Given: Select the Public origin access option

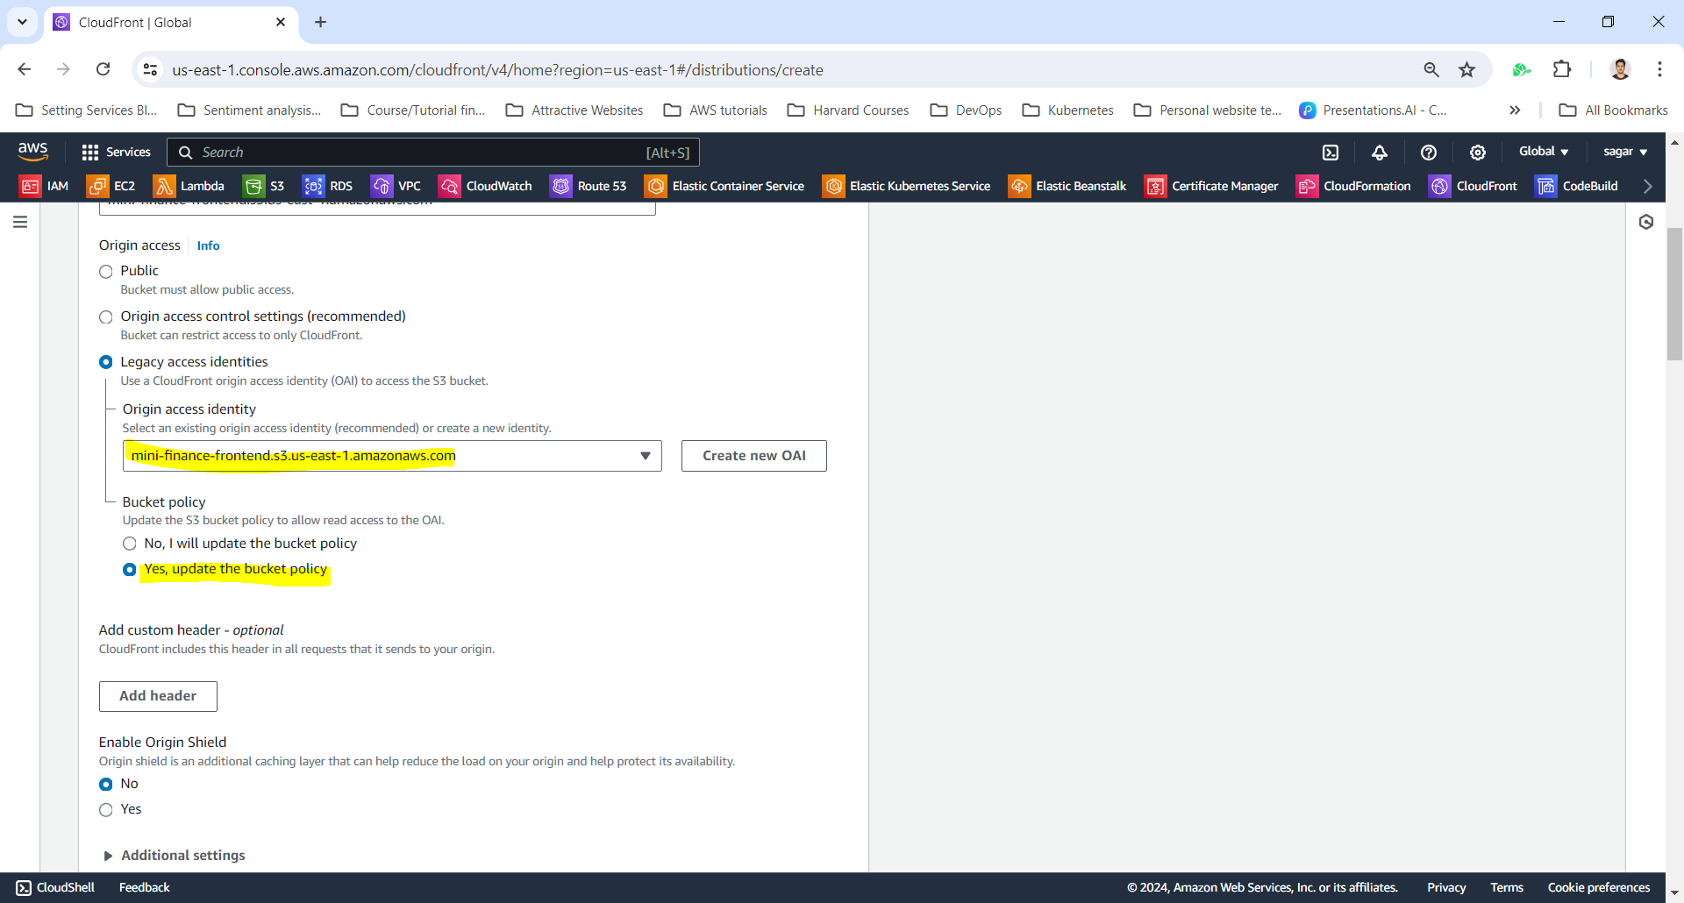Looking at the screenshot, I should coord(106,272).
